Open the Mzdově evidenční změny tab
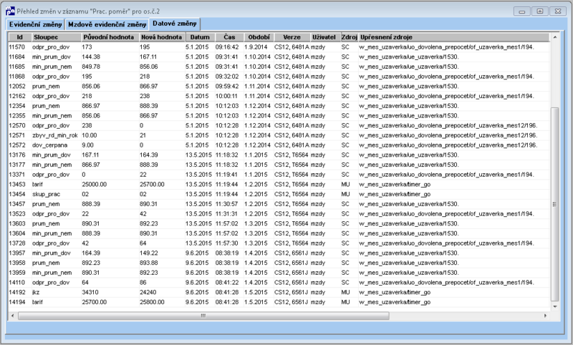Screen dimensions: 573x345 tap(107, 24)
